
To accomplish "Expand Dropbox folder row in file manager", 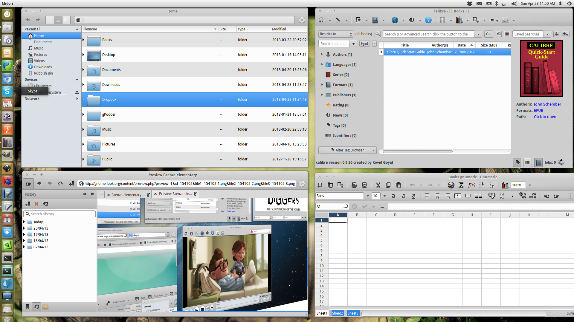I will tap(83, 100).
